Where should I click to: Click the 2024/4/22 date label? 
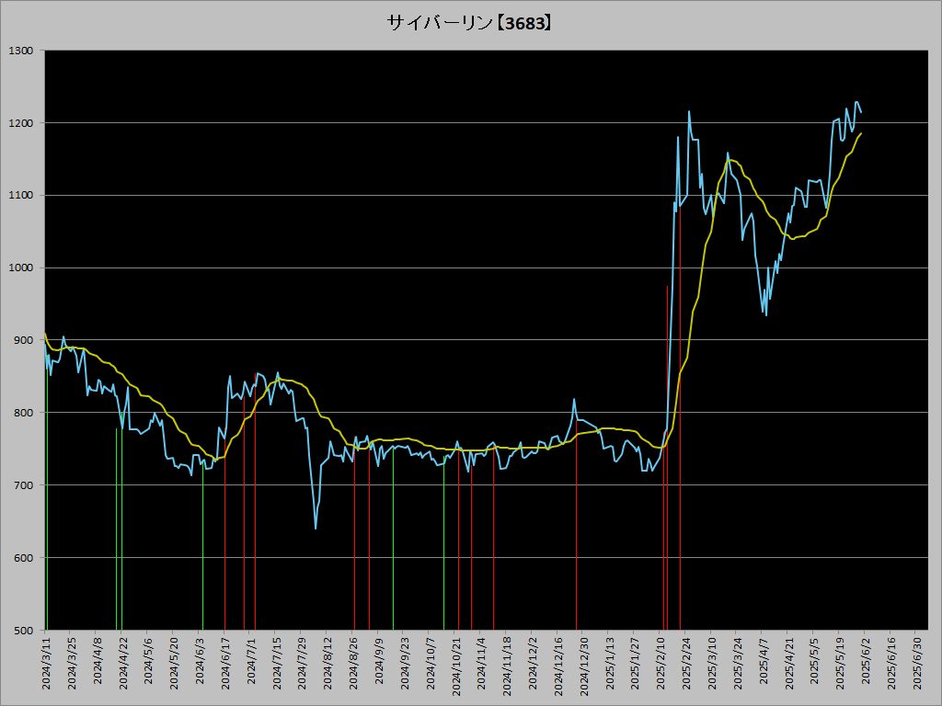(x=123, y=662)
